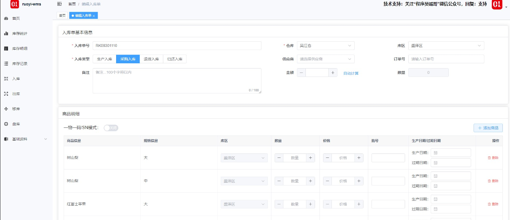
Task: Open 库区 dropdown in 红富士苹果 row
Action: click(x=244, y=204)
